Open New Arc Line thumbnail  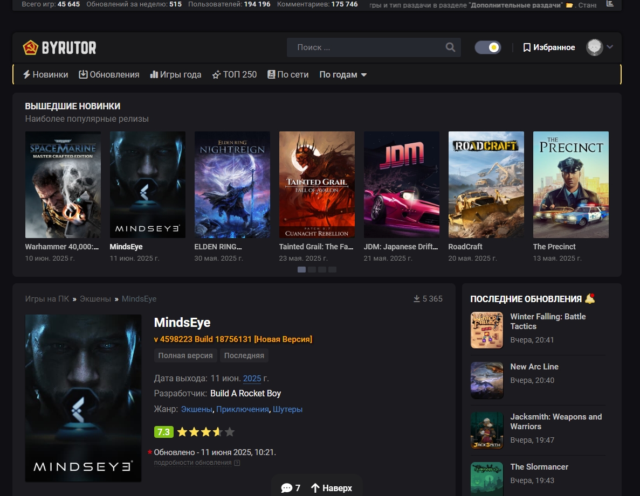(x=487, y=380)
